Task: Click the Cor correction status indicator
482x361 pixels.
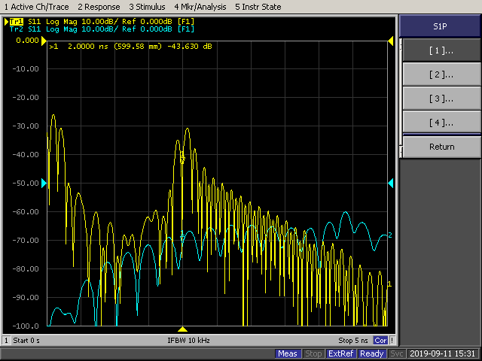Action: [380, 341]
